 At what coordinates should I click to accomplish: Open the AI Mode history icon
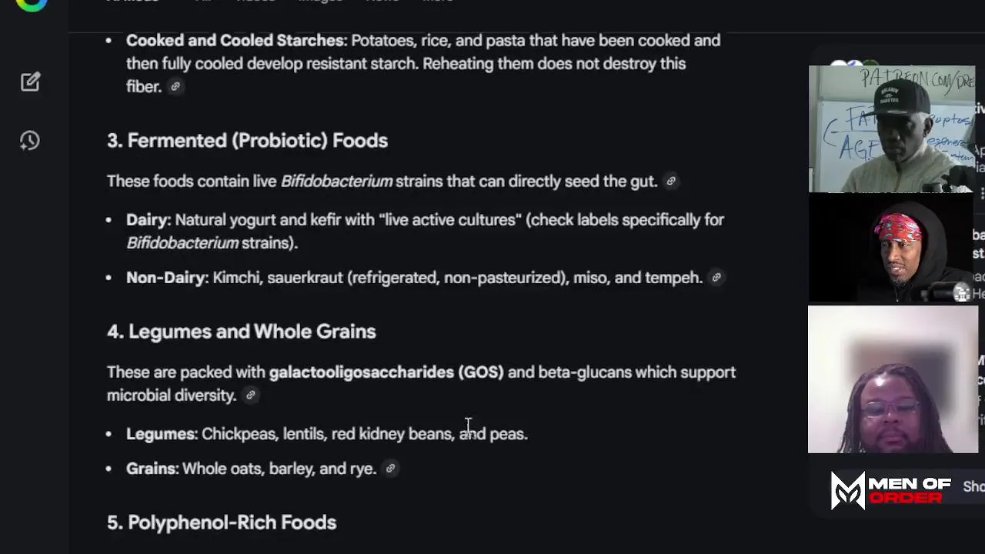coord(30,140)
